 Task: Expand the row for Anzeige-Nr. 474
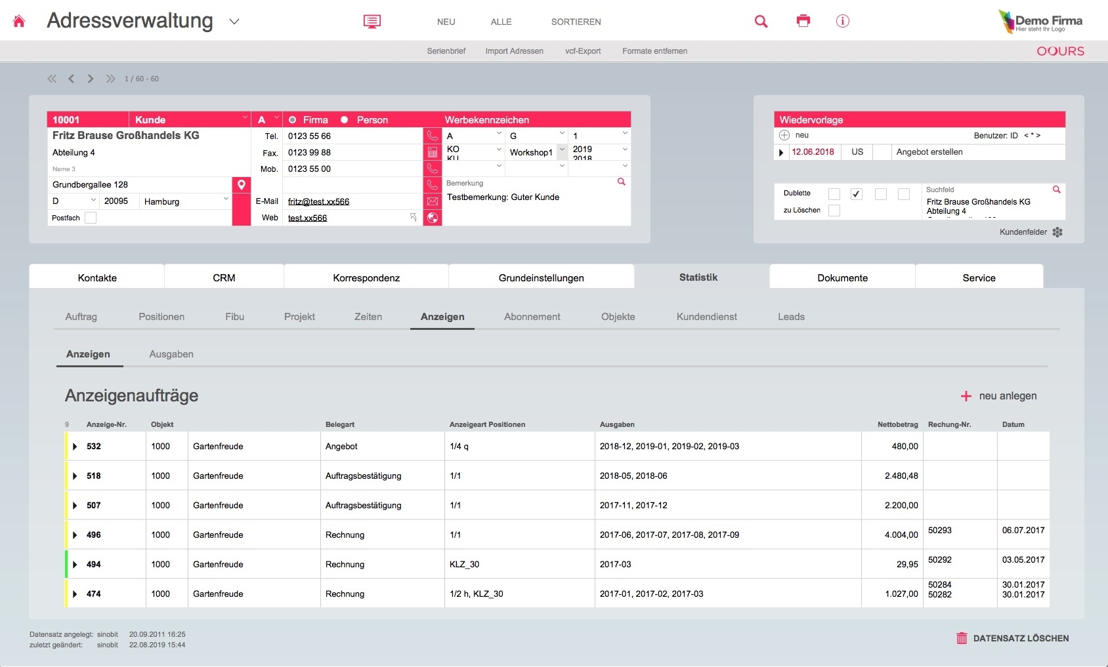click(75, 594)
